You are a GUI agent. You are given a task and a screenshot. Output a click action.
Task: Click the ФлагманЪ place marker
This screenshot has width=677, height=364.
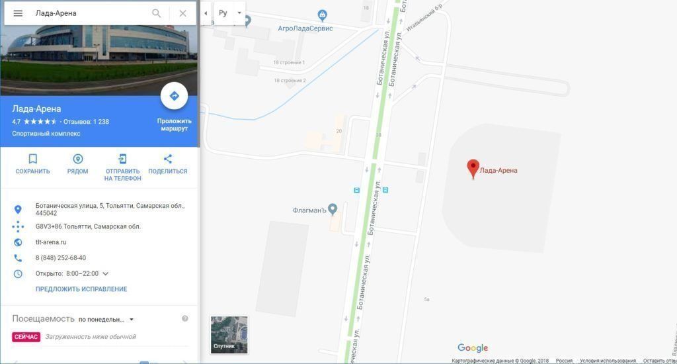333,209
